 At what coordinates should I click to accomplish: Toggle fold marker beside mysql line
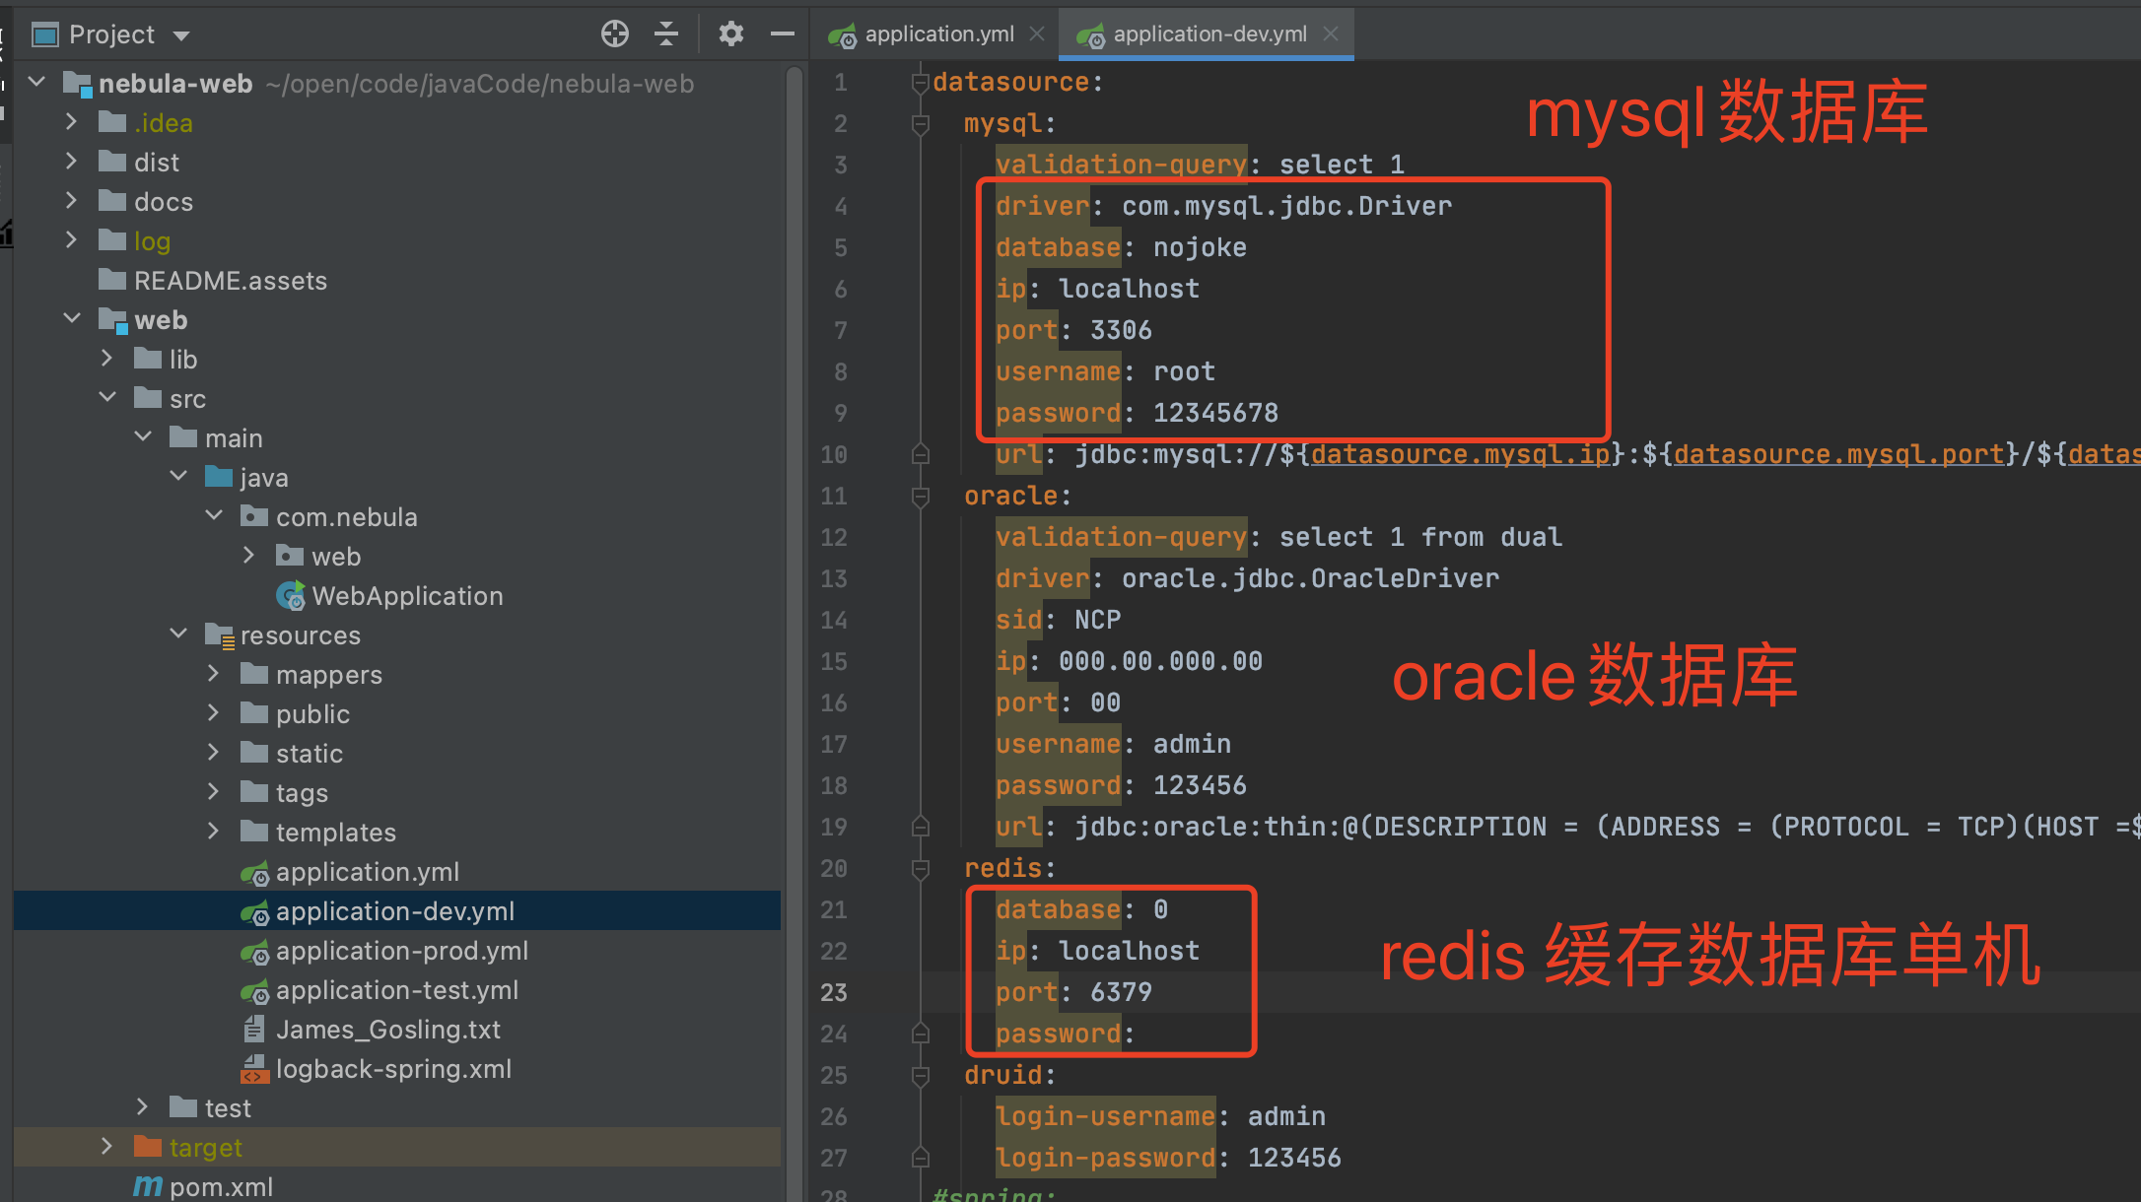pos(921,124)
